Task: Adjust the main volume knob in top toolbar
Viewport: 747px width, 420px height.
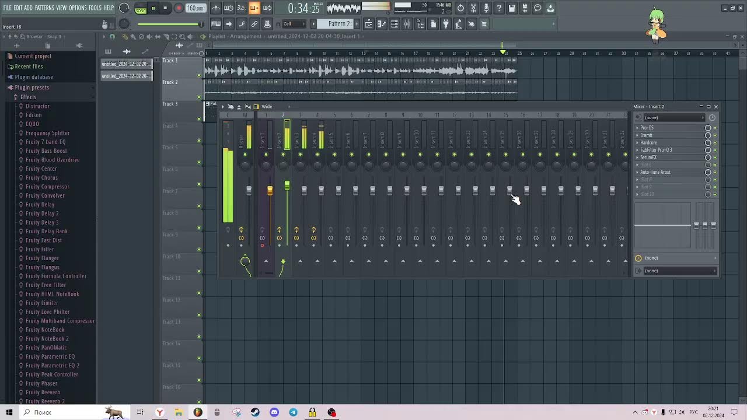Action: pyautogui.click(x=124, y=8)
